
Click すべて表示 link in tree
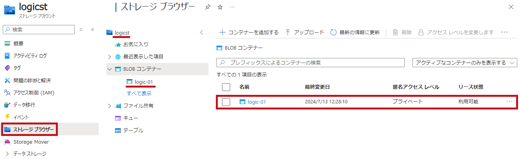click(139, 93)
